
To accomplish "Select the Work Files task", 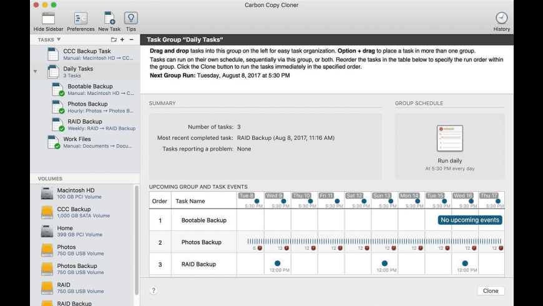I will (85, 142).
